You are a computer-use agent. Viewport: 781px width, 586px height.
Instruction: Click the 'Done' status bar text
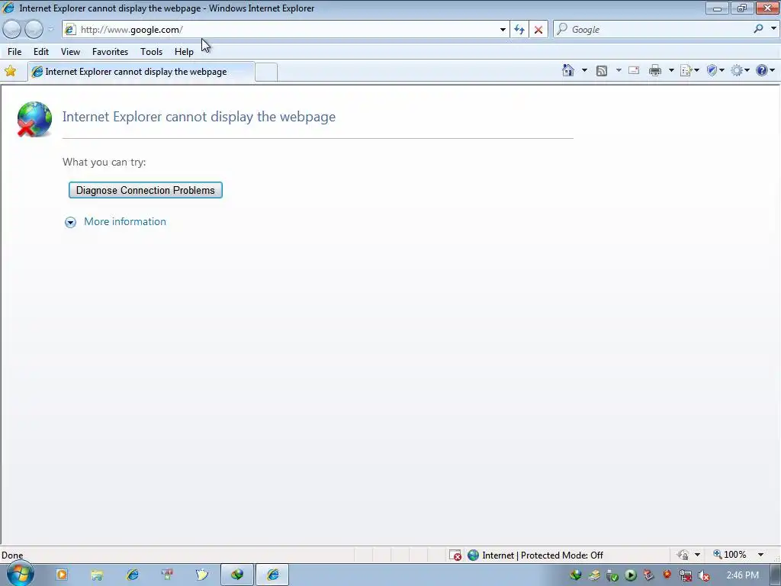(12, 555)
